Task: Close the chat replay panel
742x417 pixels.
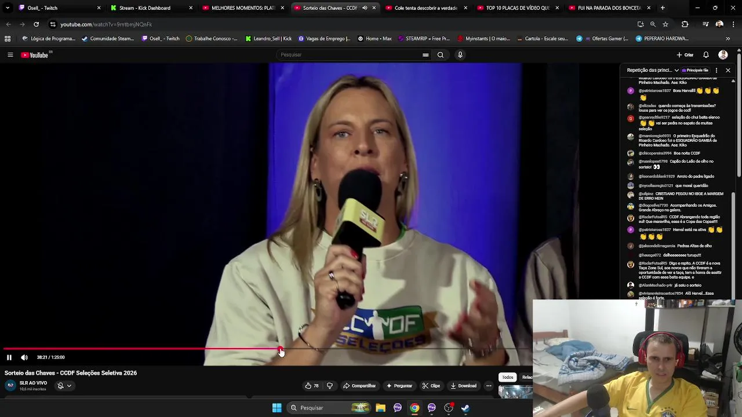Action: (x=728, y=71)
